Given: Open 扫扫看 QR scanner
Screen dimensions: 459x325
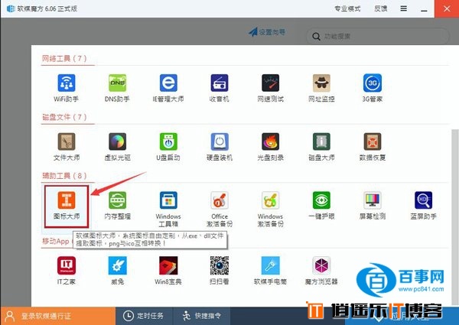Looking at the screenshot, I should tap(220, 271).
